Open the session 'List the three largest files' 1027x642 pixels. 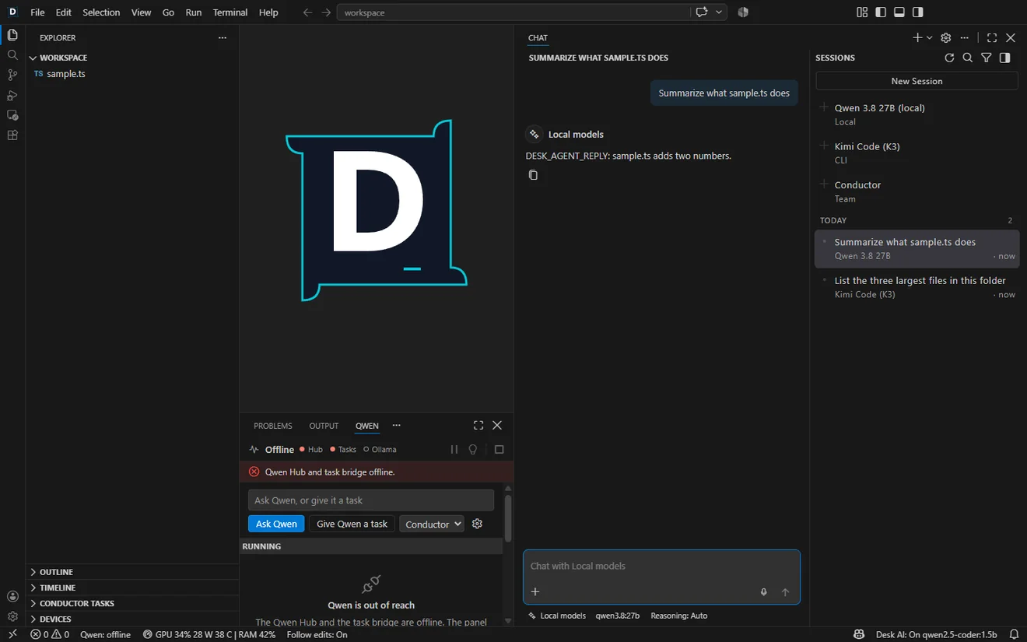(x=917, y=287)
